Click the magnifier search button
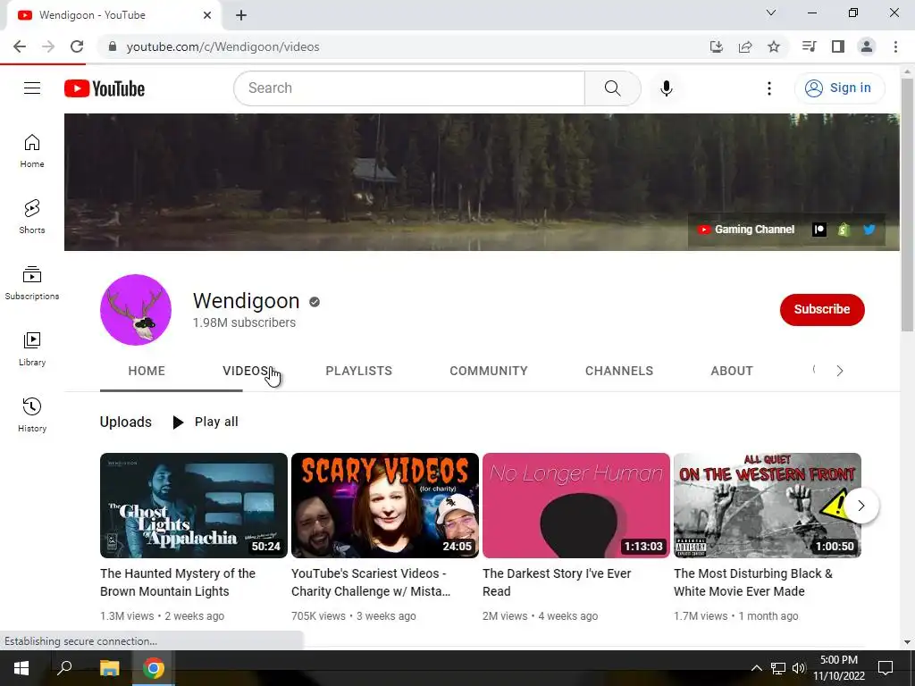Screen dimensions: 915x686 pos(612,88)
